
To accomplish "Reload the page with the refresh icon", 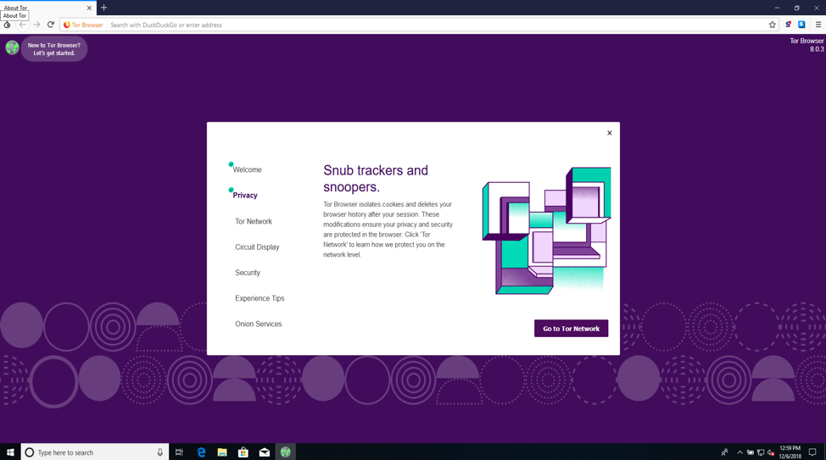I will tap(51, 25).
